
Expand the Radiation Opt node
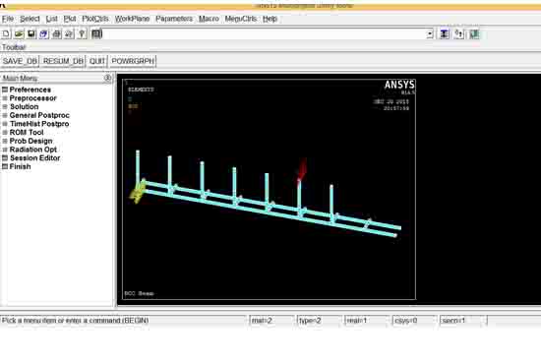5,150
